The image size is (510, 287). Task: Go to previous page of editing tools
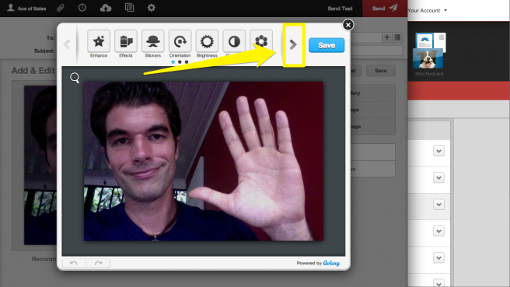click(x=67, y=44)
